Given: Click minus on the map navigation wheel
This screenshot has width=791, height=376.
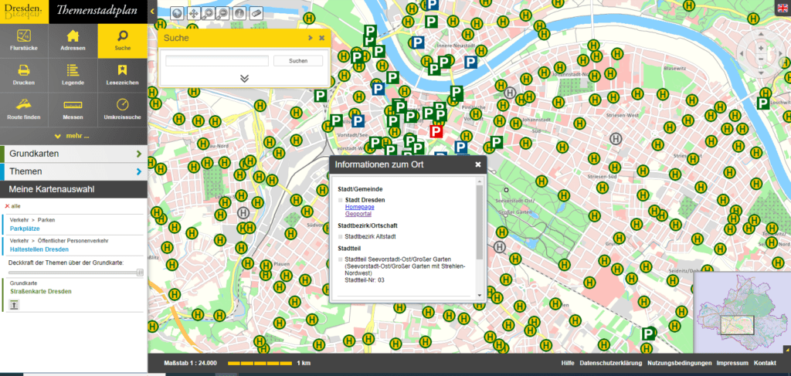Looking at the screenshot, I should click(x=761, y=59).
